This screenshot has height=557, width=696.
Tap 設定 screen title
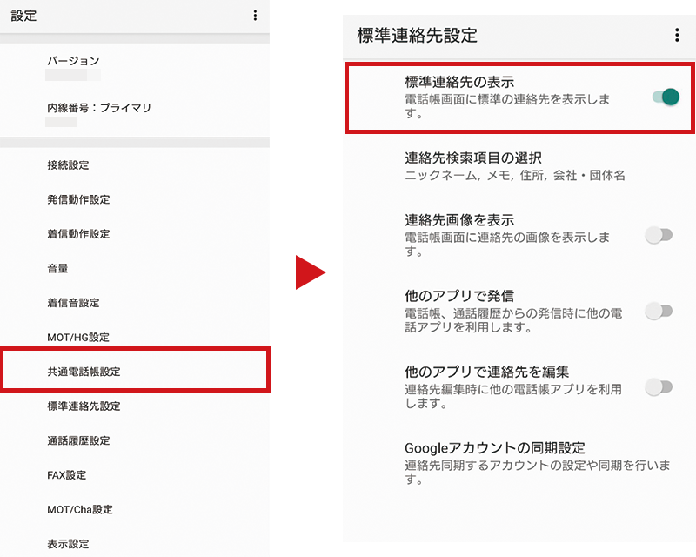click(23, 16)
